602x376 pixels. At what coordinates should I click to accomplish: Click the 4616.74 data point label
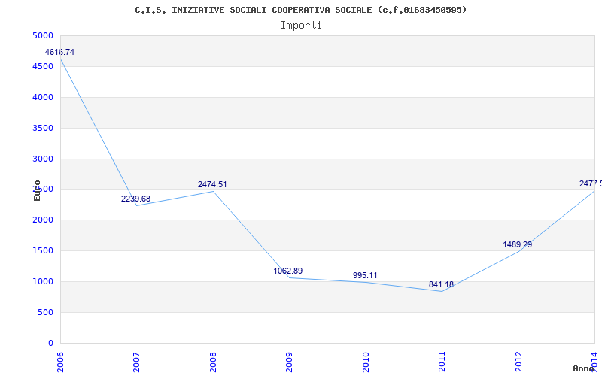pos(59,52)
